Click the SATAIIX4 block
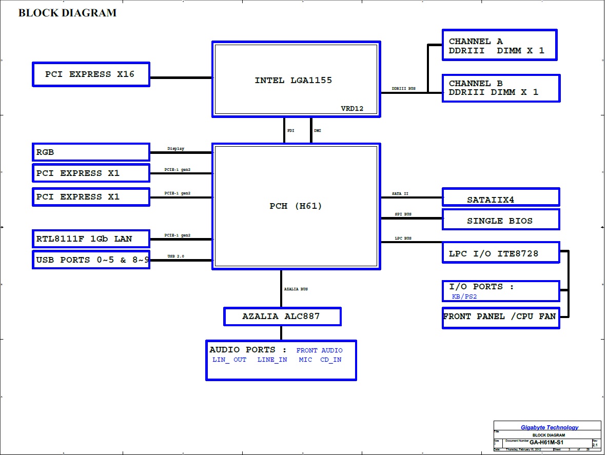Image resolution: width=607 pixels, height=455 pixels. click(501, 200)
